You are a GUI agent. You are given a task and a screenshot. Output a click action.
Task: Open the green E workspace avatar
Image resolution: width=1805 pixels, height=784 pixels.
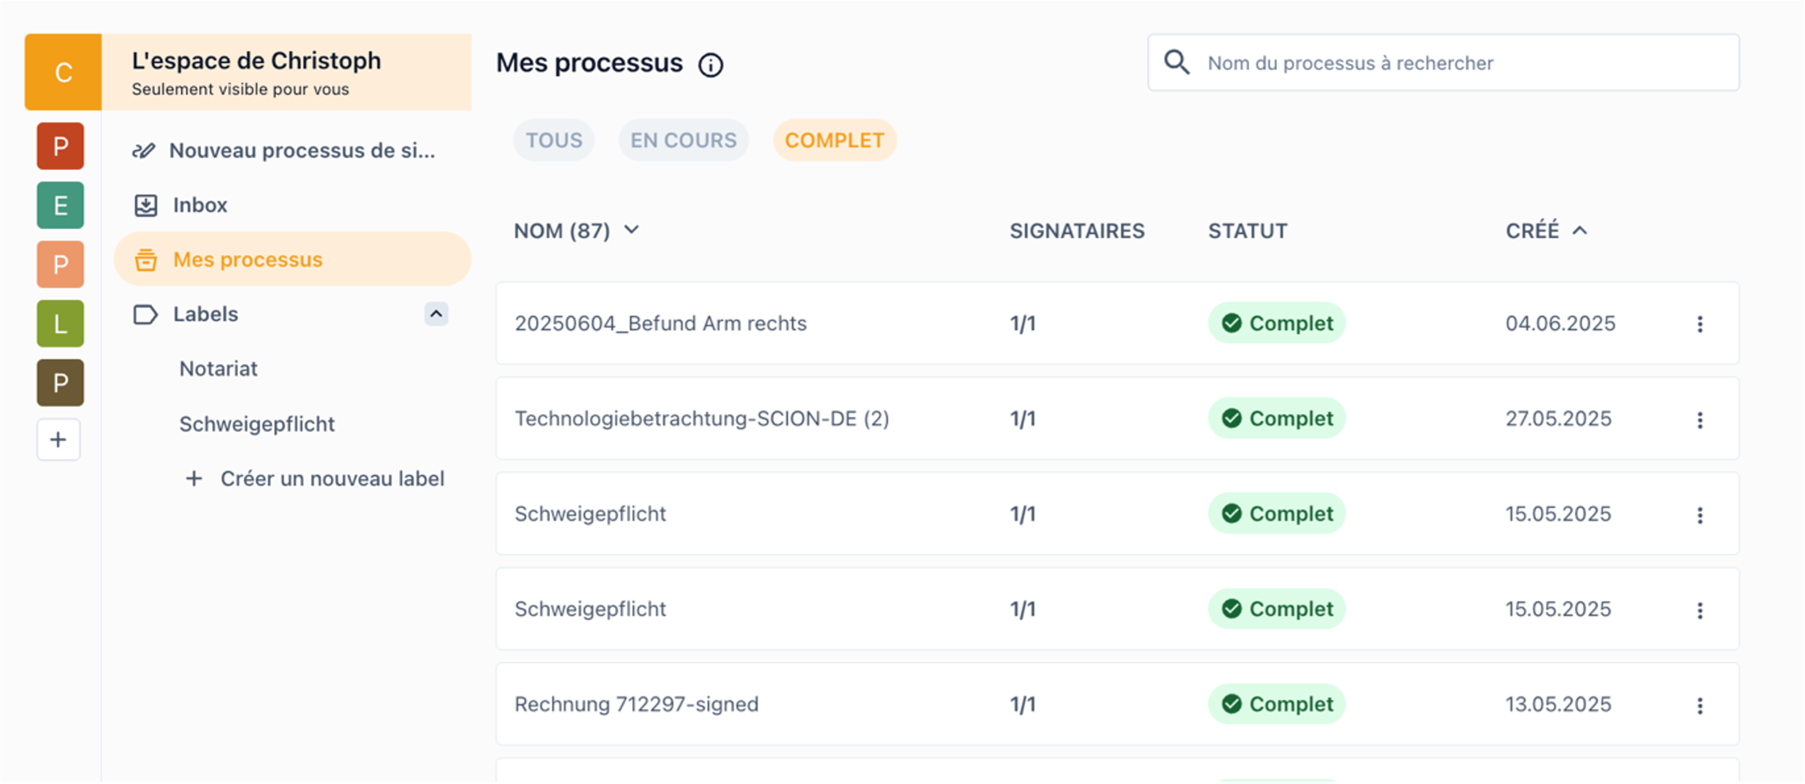click(60, 206)
